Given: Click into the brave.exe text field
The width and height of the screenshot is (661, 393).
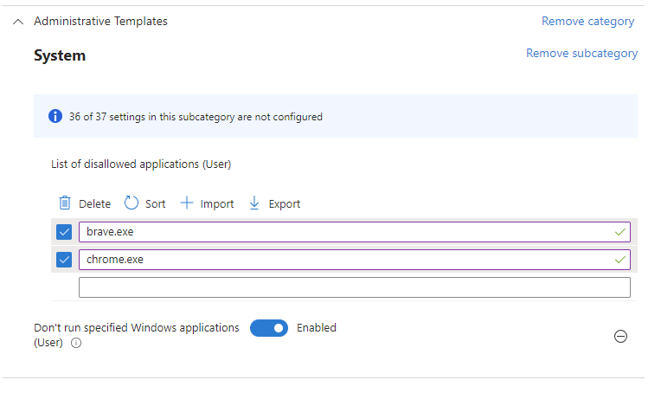Looking at the screenshot, I should [346, 232].
